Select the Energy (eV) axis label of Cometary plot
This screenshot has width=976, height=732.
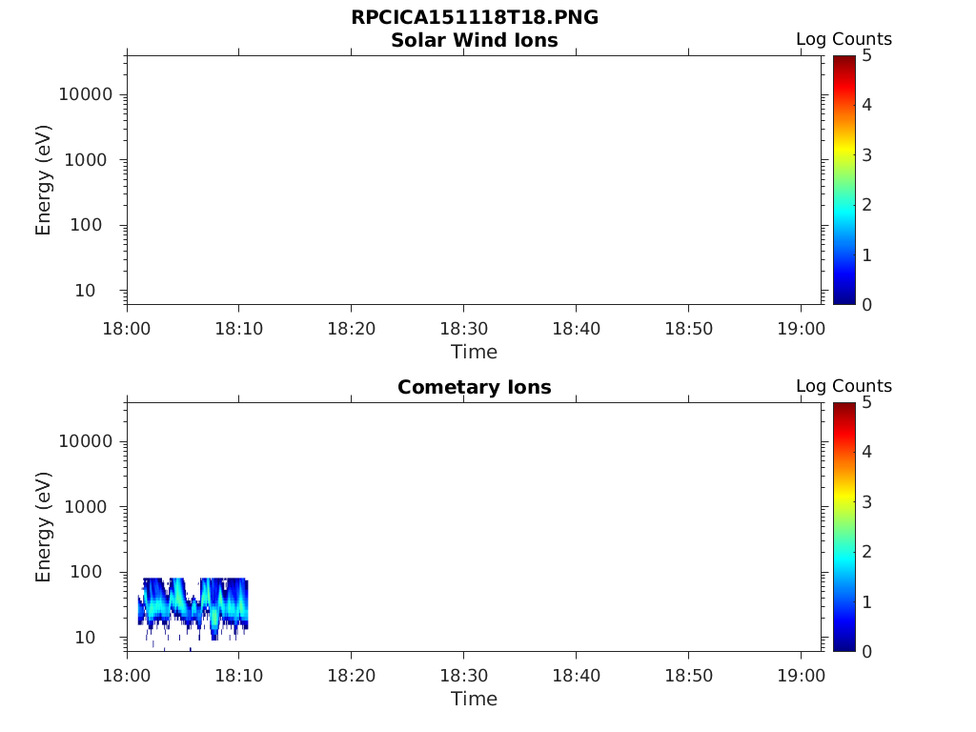tap(43, 527)
